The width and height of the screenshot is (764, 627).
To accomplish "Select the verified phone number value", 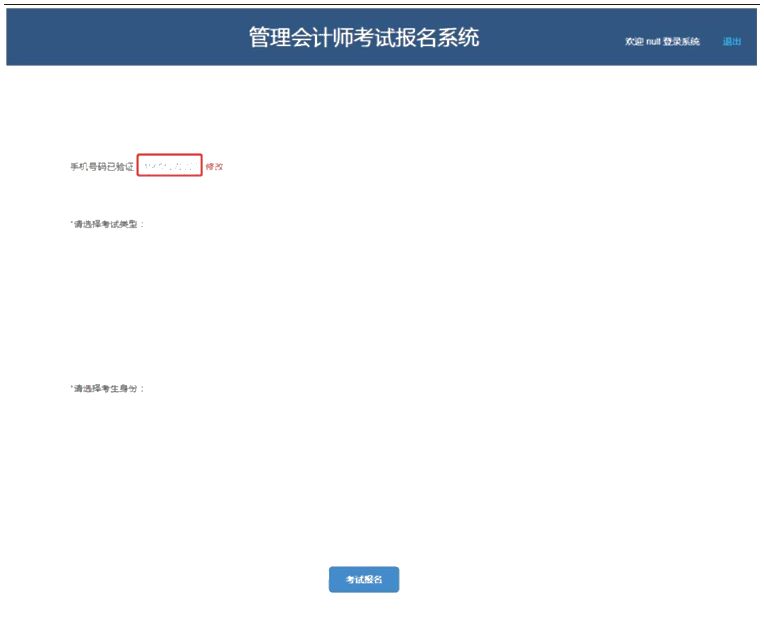I will [x=170, y=166].
